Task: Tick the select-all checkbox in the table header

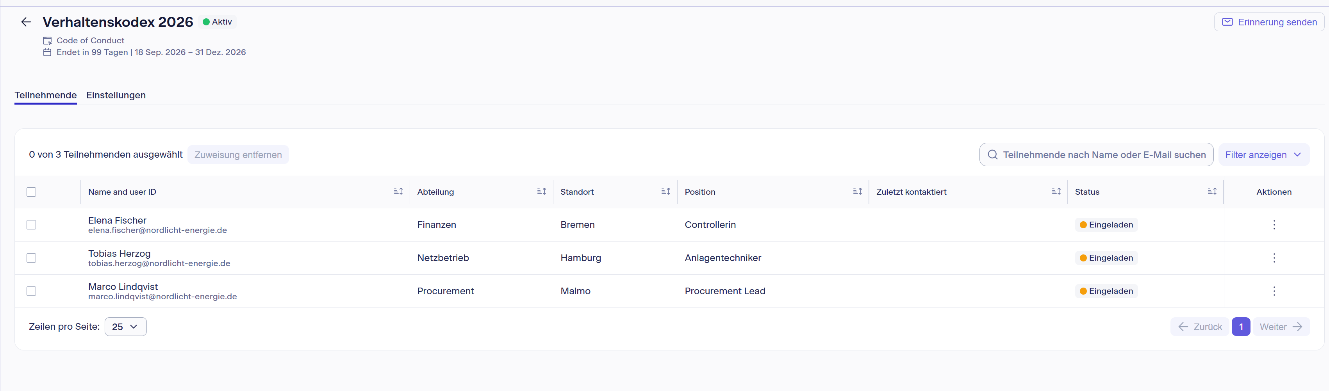Action: [x=32, y=192]
